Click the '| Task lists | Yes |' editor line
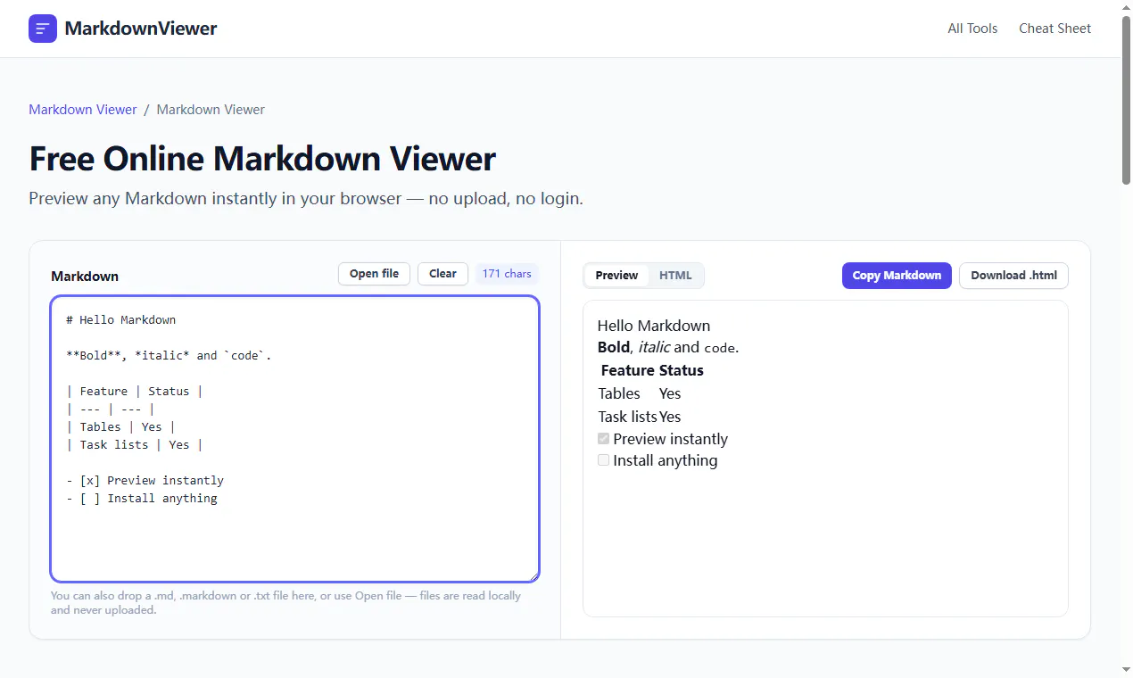The width and height of the screenshot is (1133, 678). coord(134,444)
